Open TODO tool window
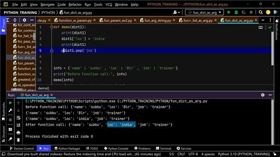This screenshot has height=157, width=280. click(x=92, y=148)
